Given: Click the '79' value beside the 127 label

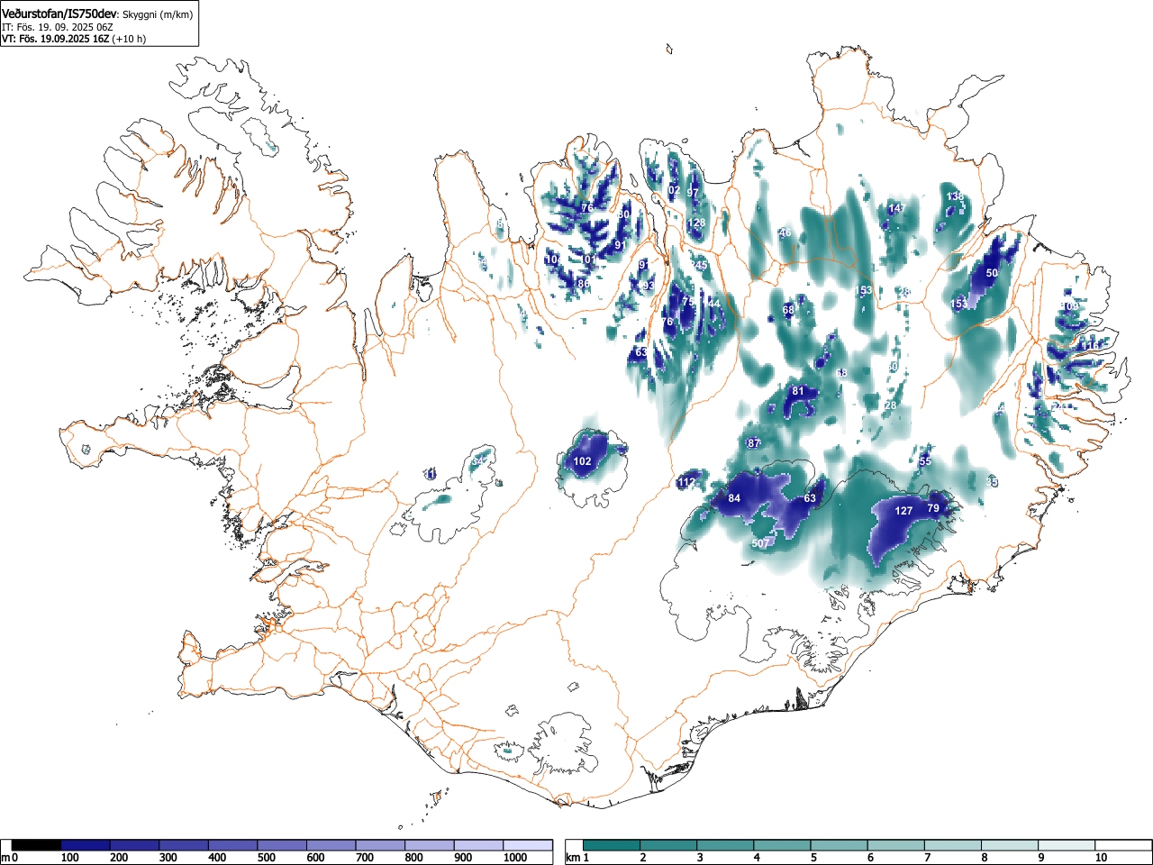Looking at the screenshot, I should 933,508.
